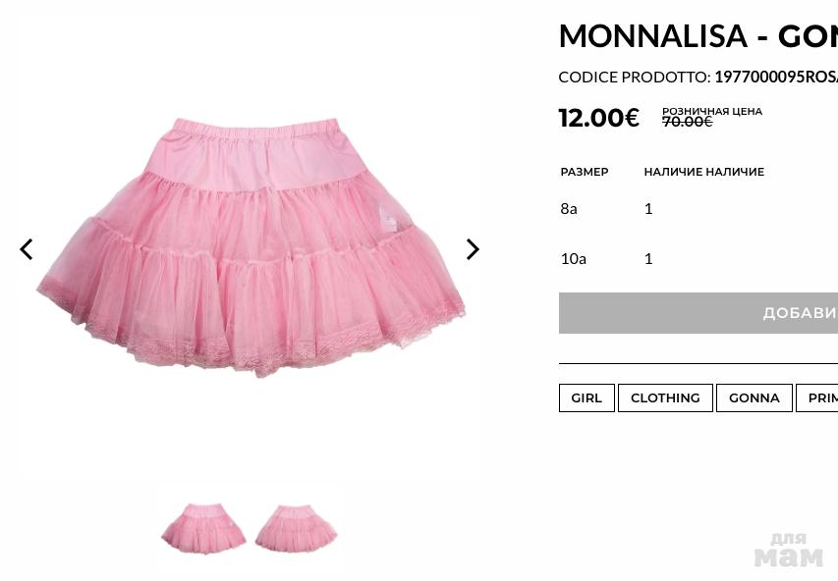
Task: Click the MONNALISA product title
Action: (x=698, y=36)
